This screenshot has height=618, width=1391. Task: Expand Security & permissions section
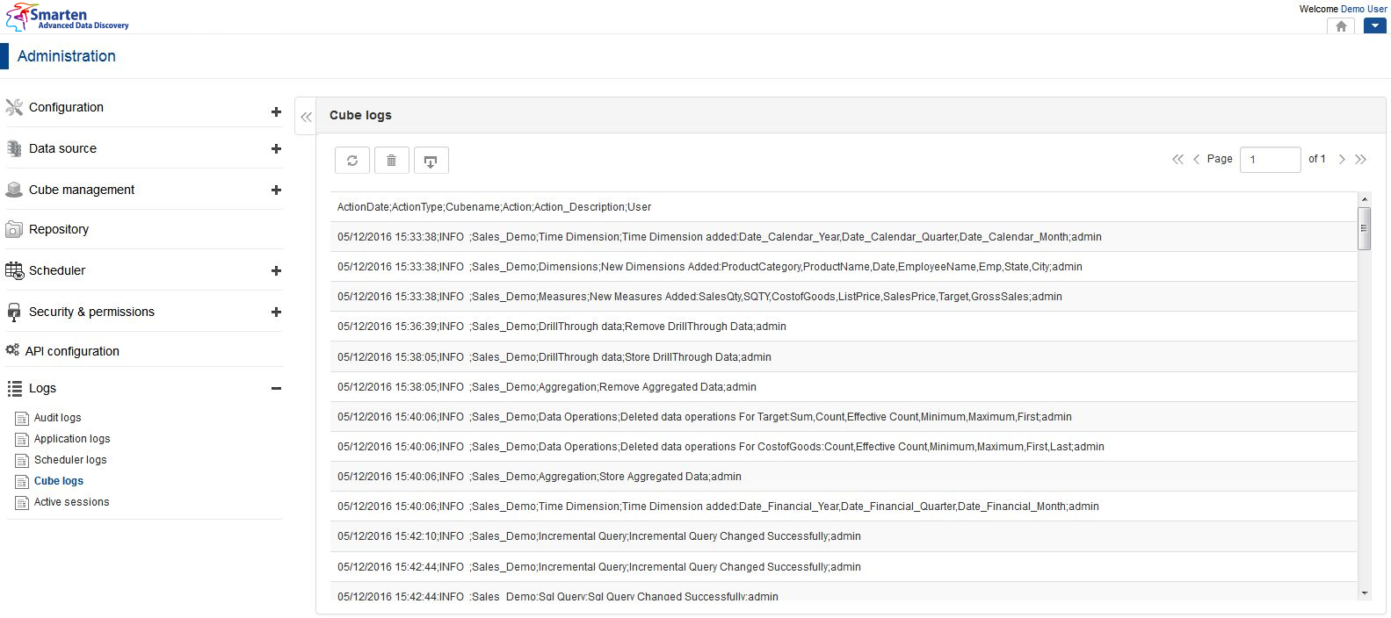276,312
